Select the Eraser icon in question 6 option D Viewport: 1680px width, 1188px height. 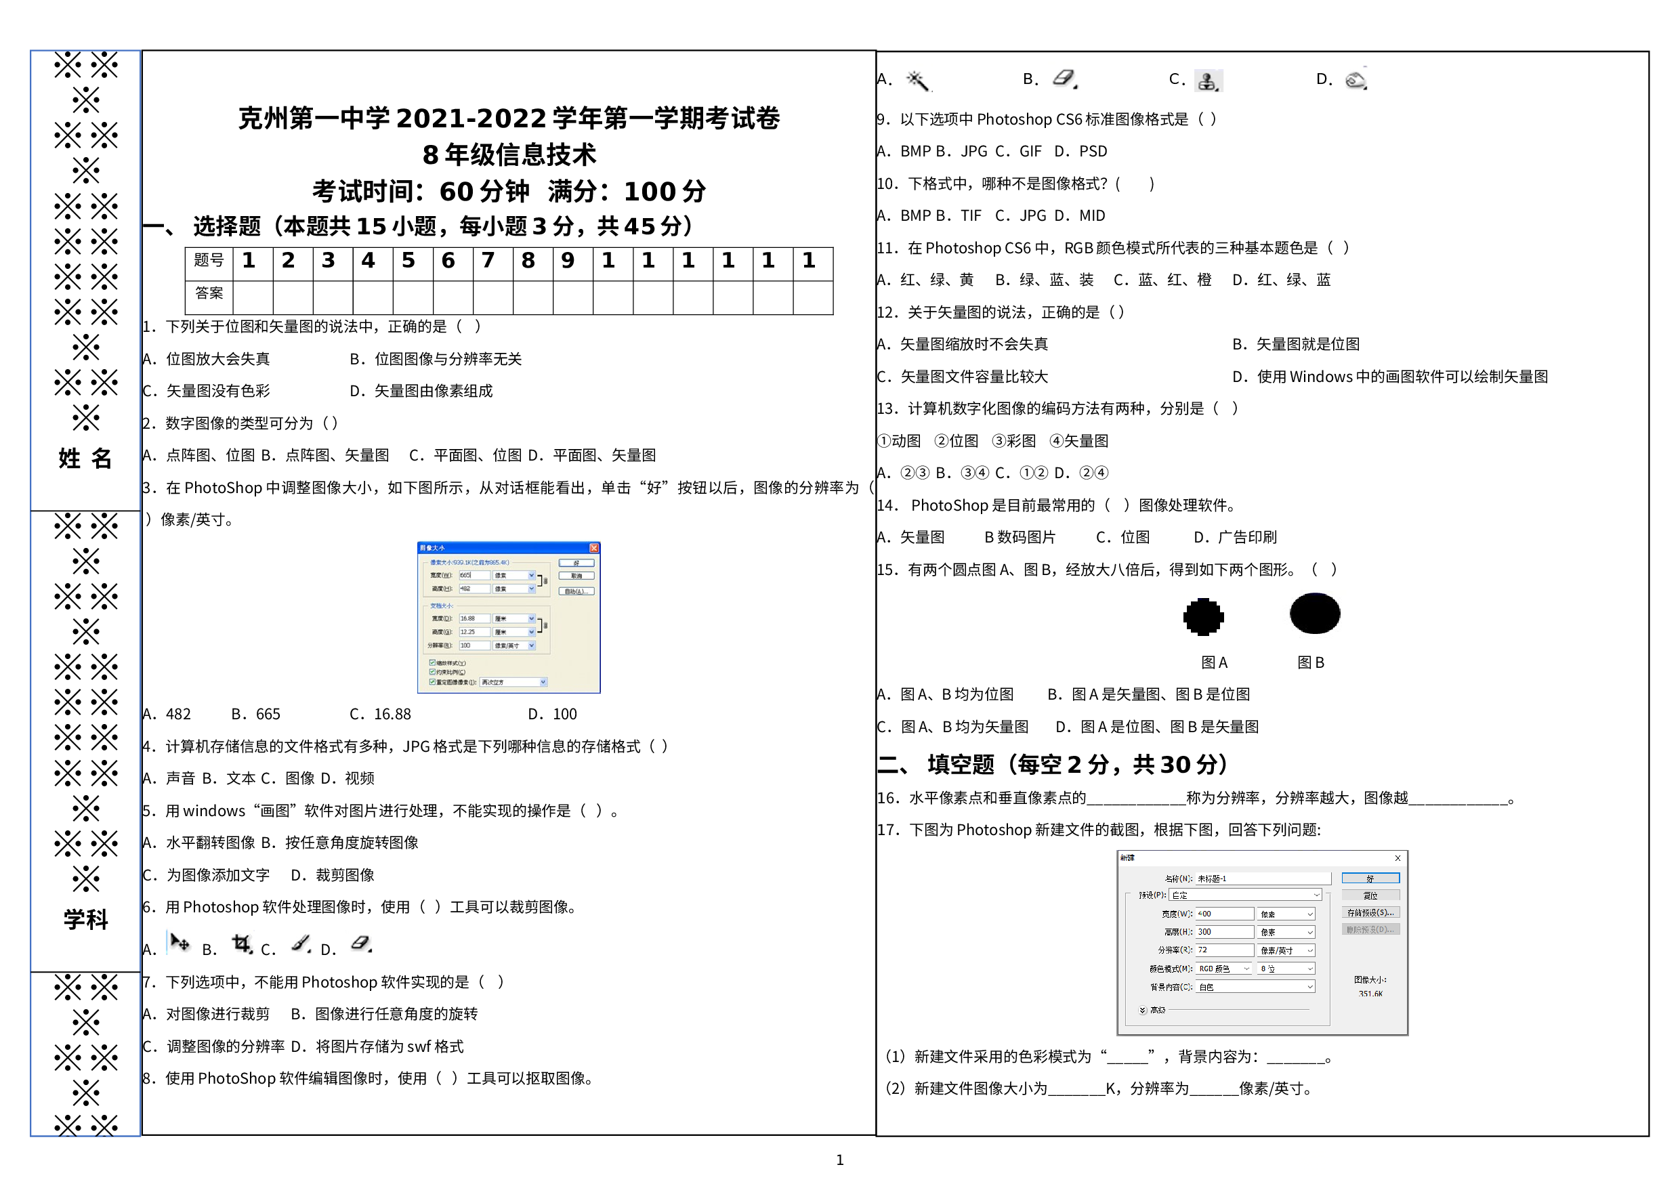point(362,943)
